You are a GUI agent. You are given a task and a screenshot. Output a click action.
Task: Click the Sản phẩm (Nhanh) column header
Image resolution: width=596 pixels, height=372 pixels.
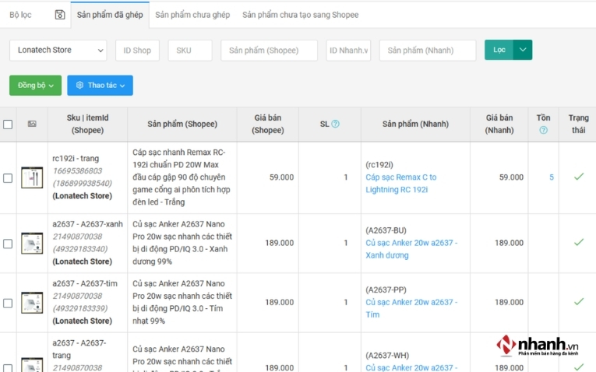tap(415, 124)
